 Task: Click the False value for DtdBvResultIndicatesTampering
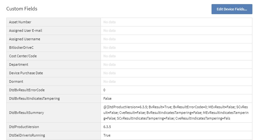pyautogui.click(x=107, y=98)
